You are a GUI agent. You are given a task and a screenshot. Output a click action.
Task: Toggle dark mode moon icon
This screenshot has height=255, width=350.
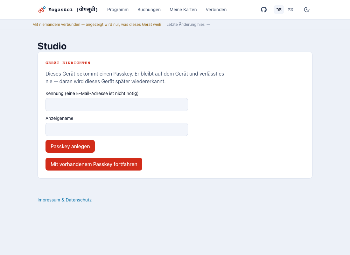(x=307, y=10)
